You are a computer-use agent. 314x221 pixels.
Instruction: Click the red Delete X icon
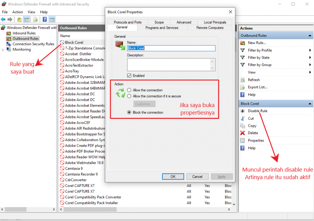243,133
